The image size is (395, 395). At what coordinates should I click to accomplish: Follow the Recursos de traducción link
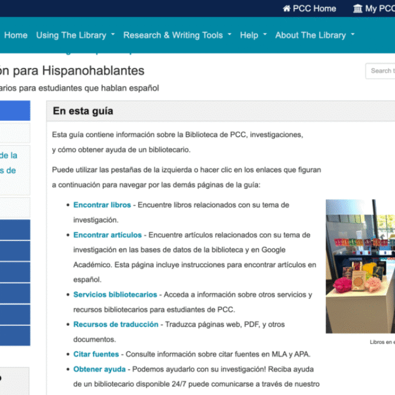pyautogui.click(x=116, y=324)
